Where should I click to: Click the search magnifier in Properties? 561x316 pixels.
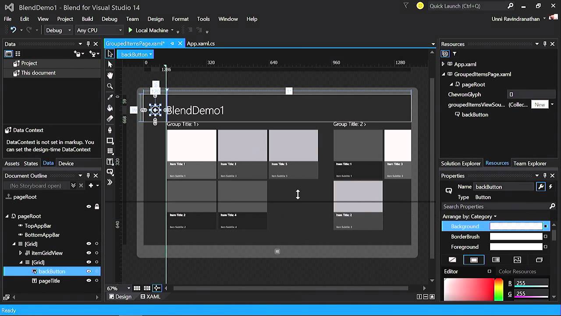tap(552, 206)
